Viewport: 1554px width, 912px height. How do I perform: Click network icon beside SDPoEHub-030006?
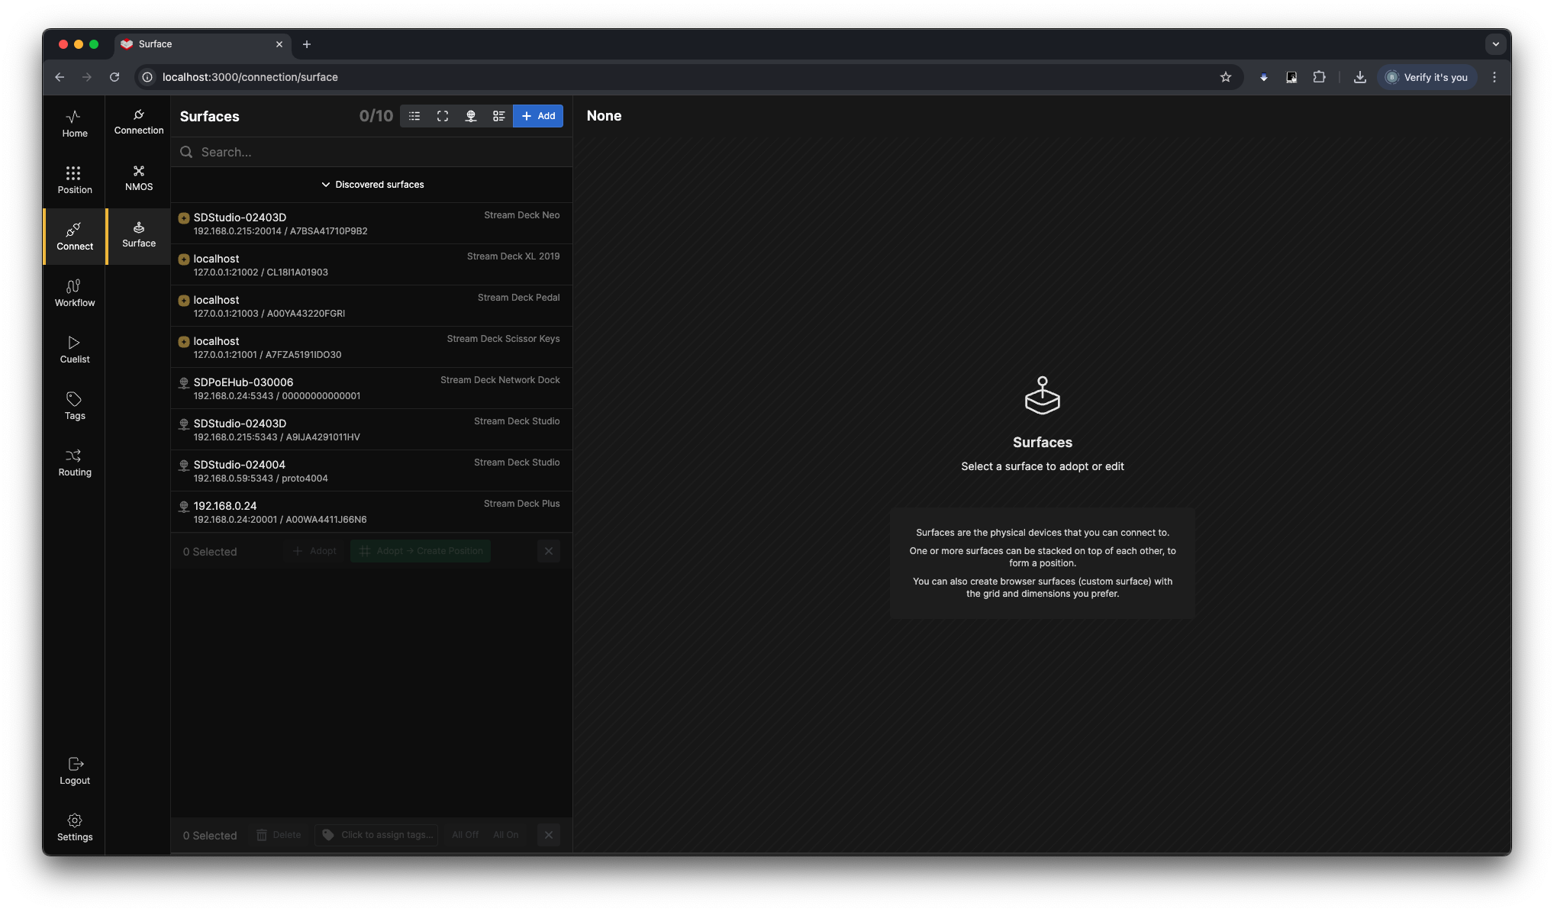click(184, 383)
